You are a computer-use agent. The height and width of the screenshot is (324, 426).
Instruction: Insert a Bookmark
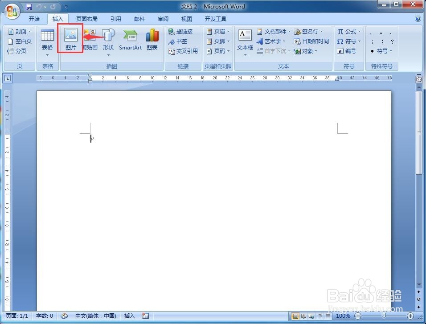[178, 41]
